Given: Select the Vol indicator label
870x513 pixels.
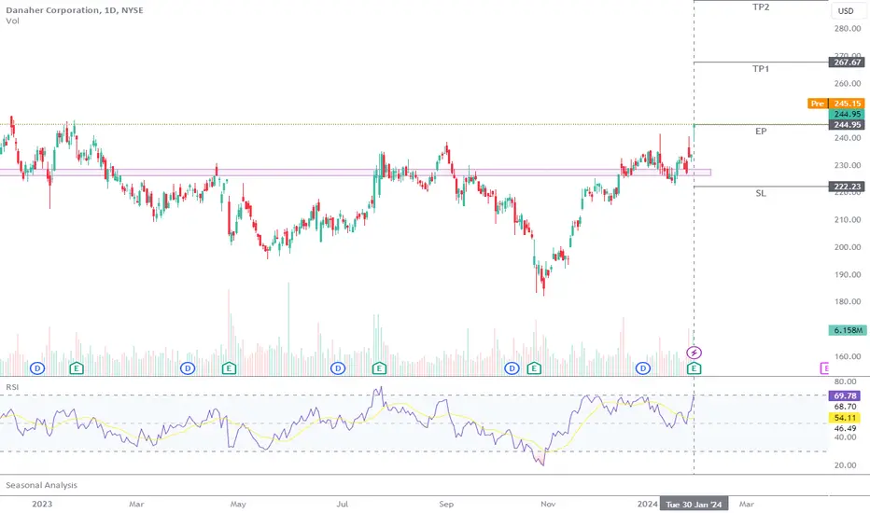Looking at the screenshot, I should (12, 21).
